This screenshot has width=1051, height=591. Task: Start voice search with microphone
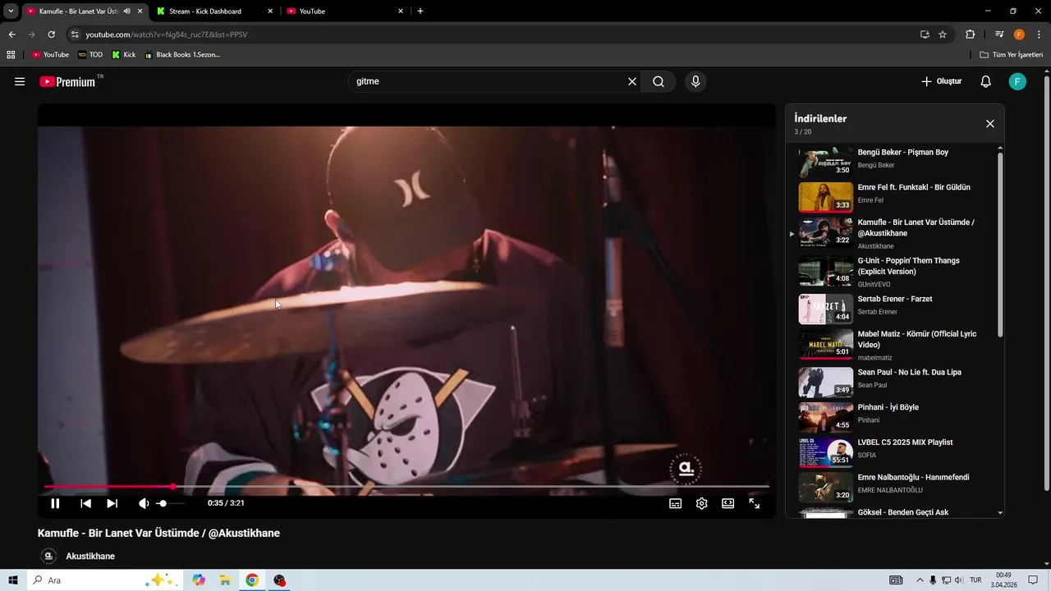(x=695, y=81)
